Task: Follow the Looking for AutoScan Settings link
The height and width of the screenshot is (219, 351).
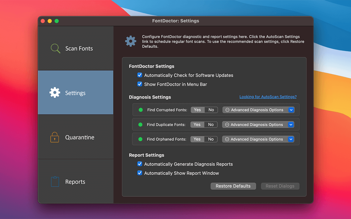Action: point(268,97)
